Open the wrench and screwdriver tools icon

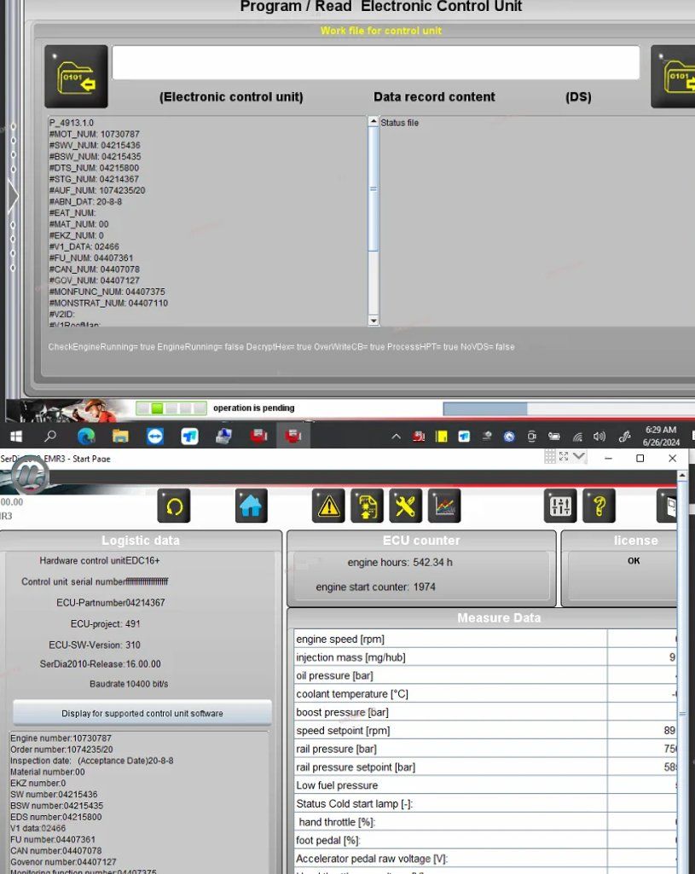point(406,506)
